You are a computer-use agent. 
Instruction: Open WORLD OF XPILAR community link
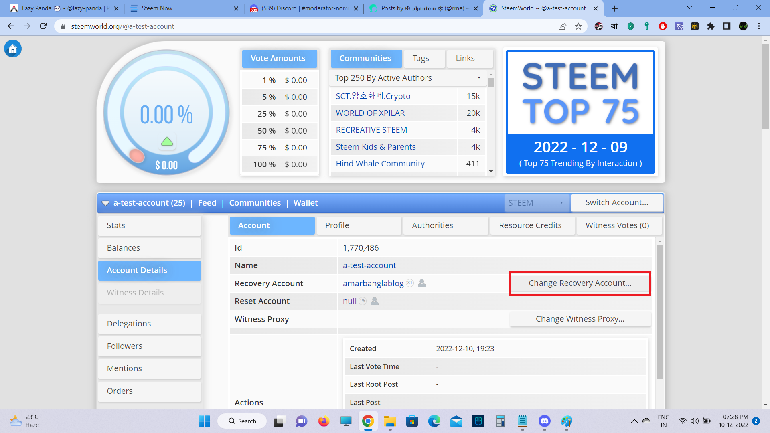pyautogui.click(x=370, y=113)
